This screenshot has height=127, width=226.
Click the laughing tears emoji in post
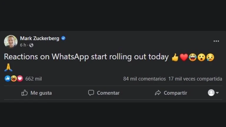(x=193, y=57)
